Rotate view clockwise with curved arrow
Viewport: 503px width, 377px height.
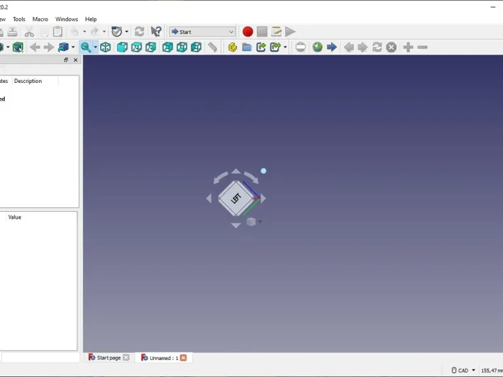coord(251,177)
